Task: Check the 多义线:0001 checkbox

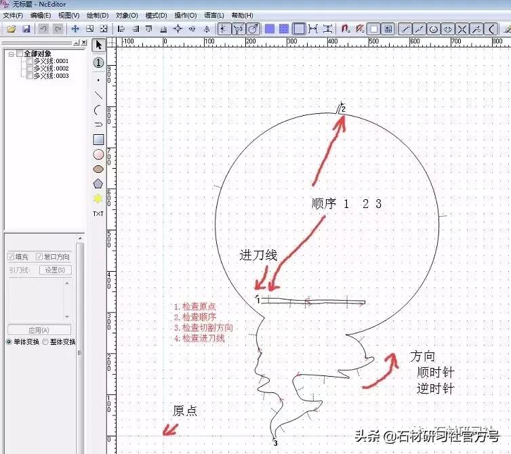Action: point(28,61)
